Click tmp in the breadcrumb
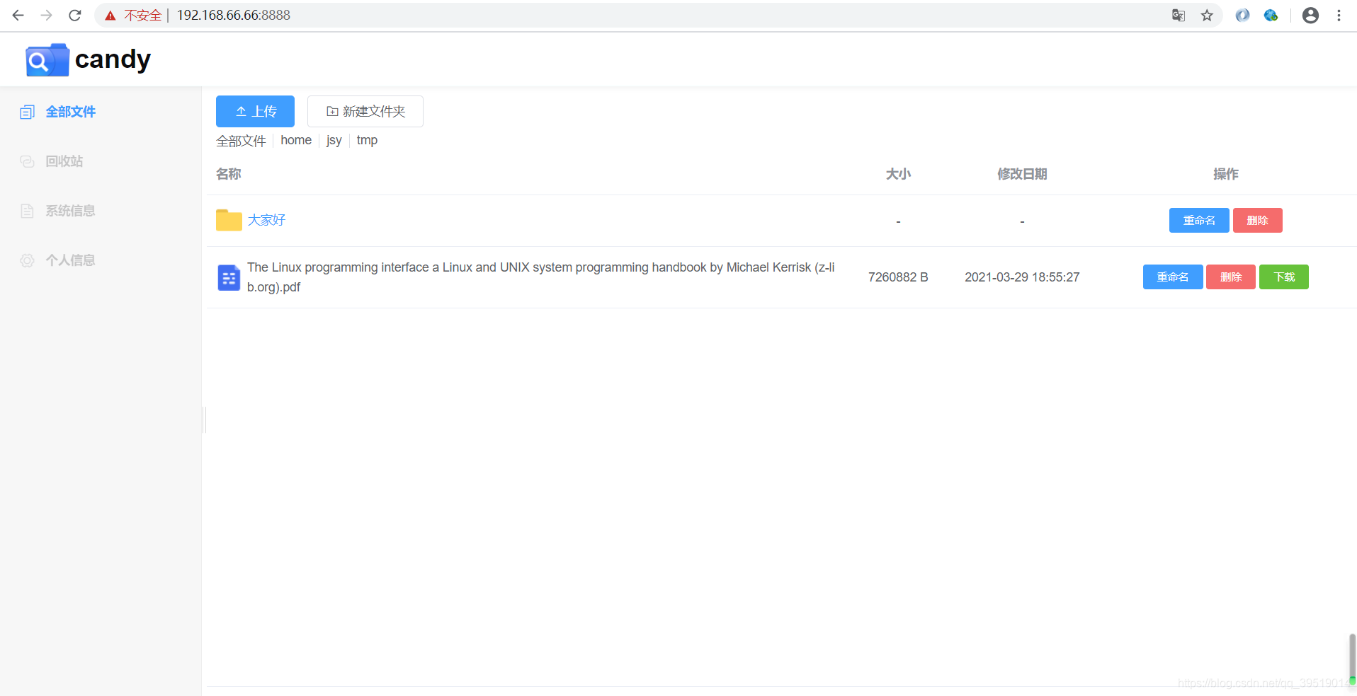The width and height of the screenshot is (1357, 696). coord(367,140)
